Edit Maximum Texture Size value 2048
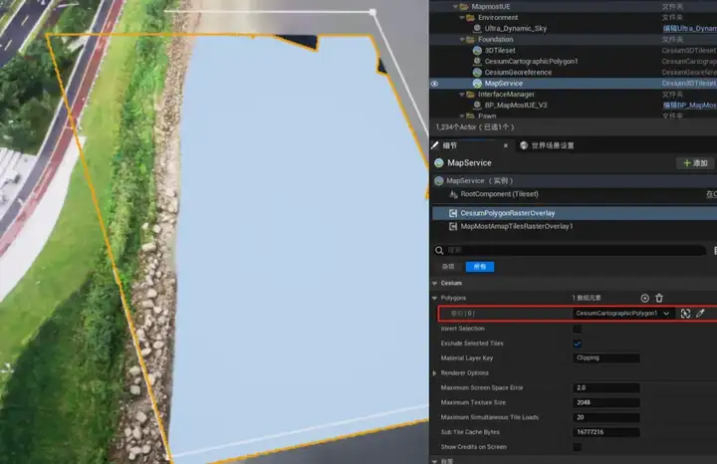This screenshot has height=464, width=717. click(605, 402)
